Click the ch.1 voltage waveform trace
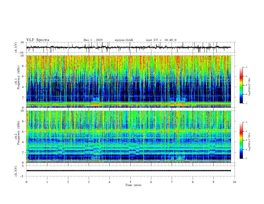The width and height of the screenshot is (264, 204). point(128,47)
